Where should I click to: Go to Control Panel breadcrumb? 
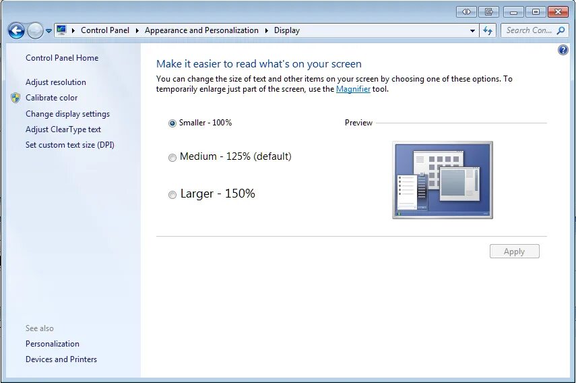point(104,30)
